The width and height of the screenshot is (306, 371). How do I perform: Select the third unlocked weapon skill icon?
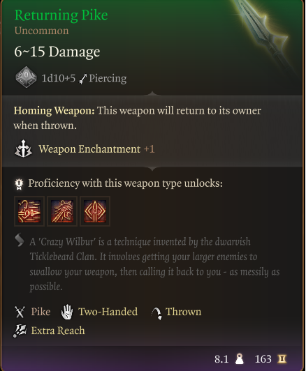coord(95,211)
